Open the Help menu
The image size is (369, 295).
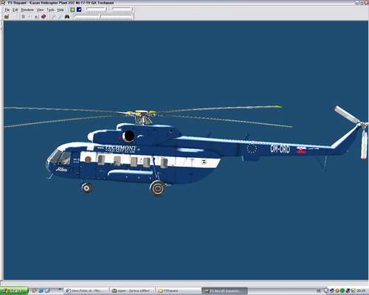coord(61,10)
